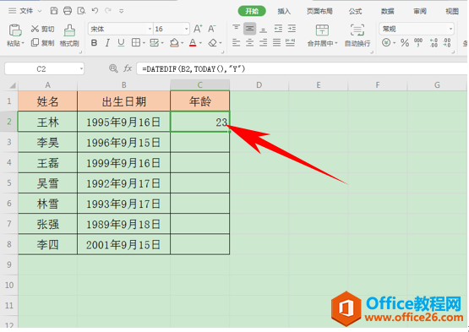
Task: Align text to top of cell
Action: pos(236,29)
